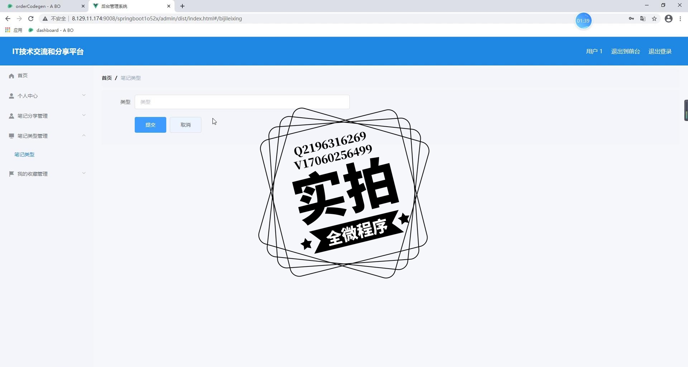Open the Chrome three-dot menu

tap(680, 19)
